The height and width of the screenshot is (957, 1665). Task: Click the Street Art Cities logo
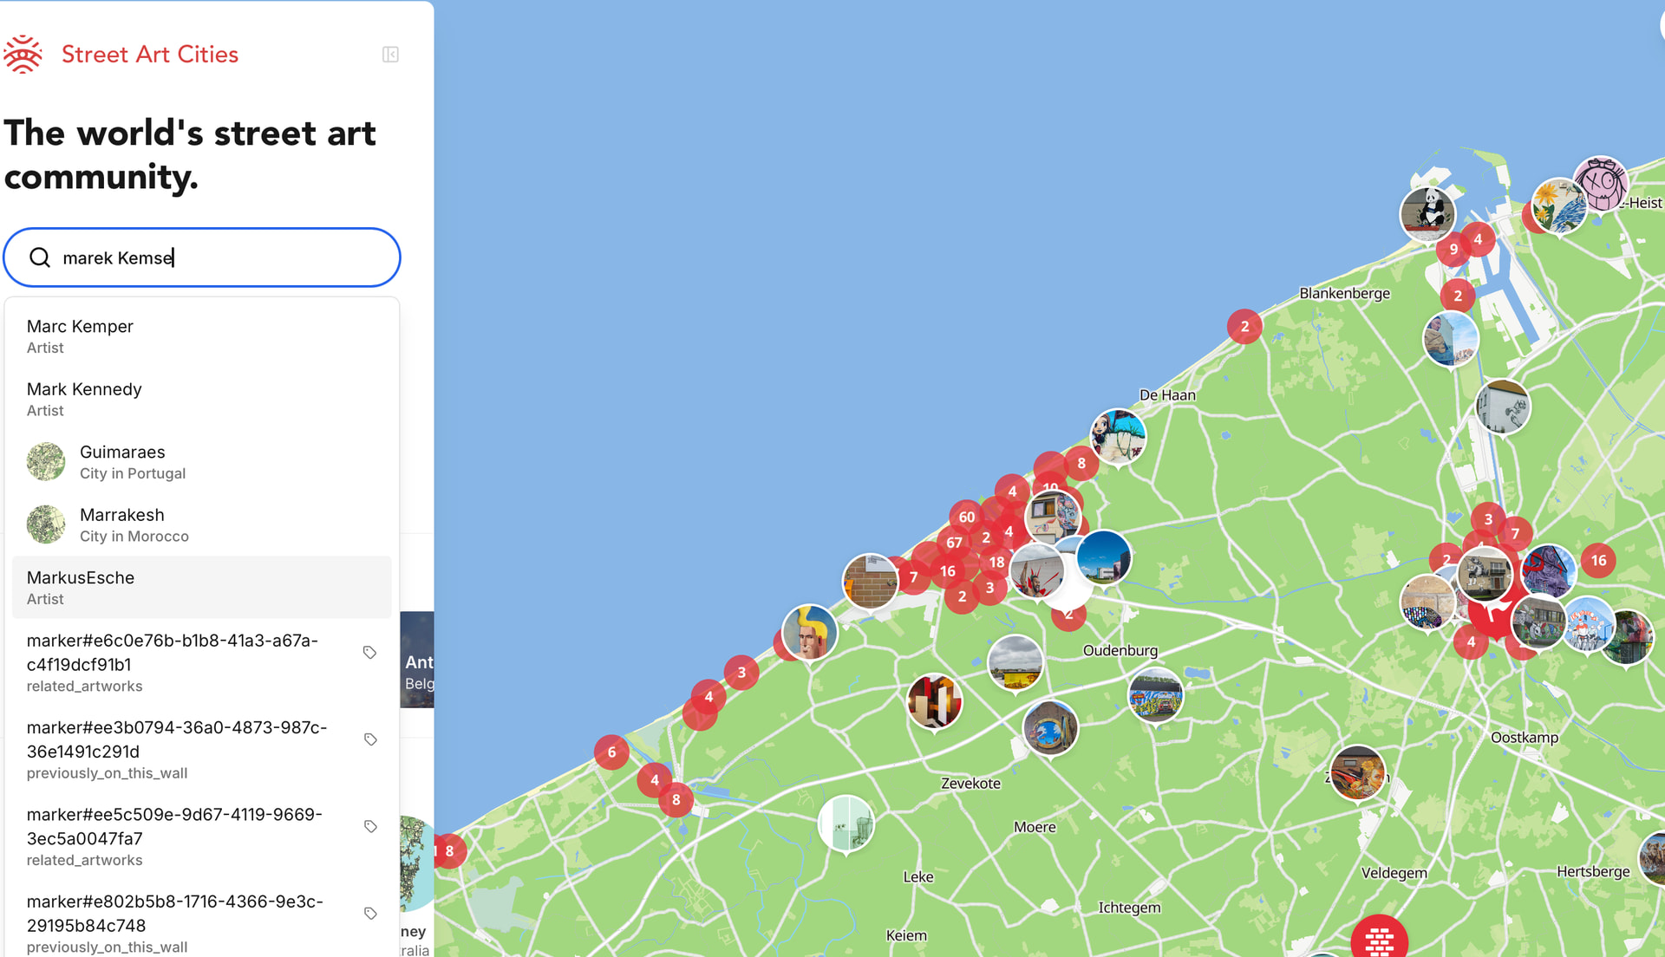click(23, 55)
